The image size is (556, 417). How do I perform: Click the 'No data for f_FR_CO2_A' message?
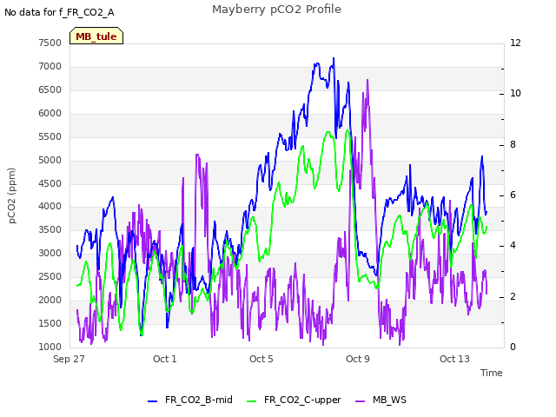59,12
